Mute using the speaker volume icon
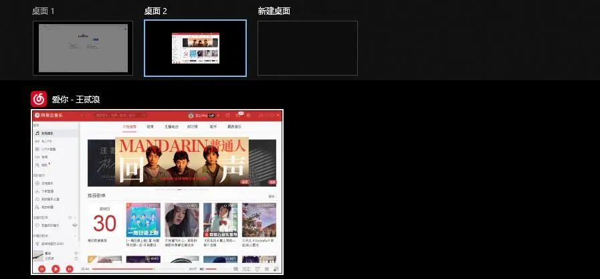 tap(201, 269)
